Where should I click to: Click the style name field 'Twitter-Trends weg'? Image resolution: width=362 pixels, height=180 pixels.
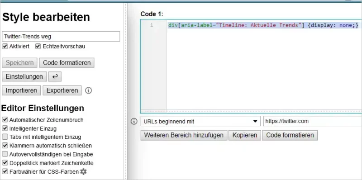61,37
